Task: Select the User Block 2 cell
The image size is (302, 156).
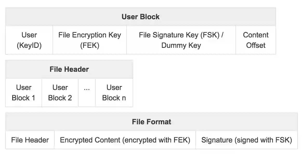Action: (60, 93)
